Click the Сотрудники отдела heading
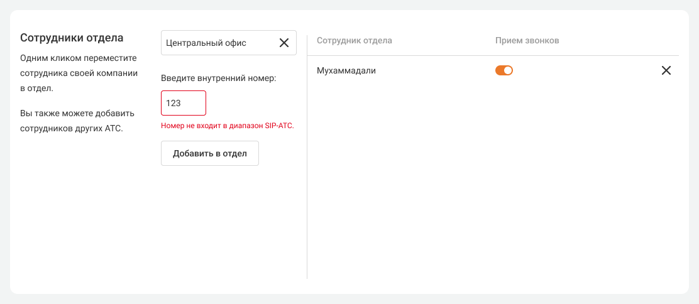This screenshot has width=699, height=304. click(x=72, y=38)
